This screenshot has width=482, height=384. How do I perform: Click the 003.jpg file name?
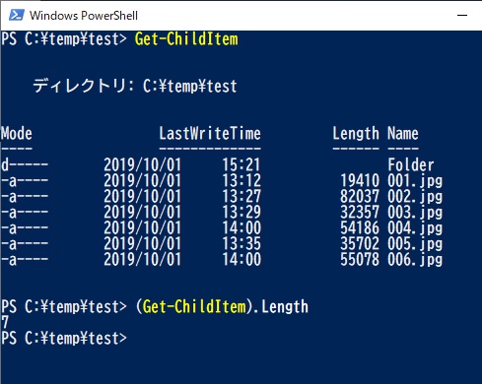coord(415,213)
